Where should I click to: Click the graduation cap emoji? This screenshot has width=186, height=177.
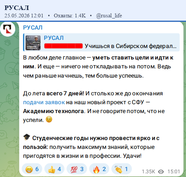27,137
